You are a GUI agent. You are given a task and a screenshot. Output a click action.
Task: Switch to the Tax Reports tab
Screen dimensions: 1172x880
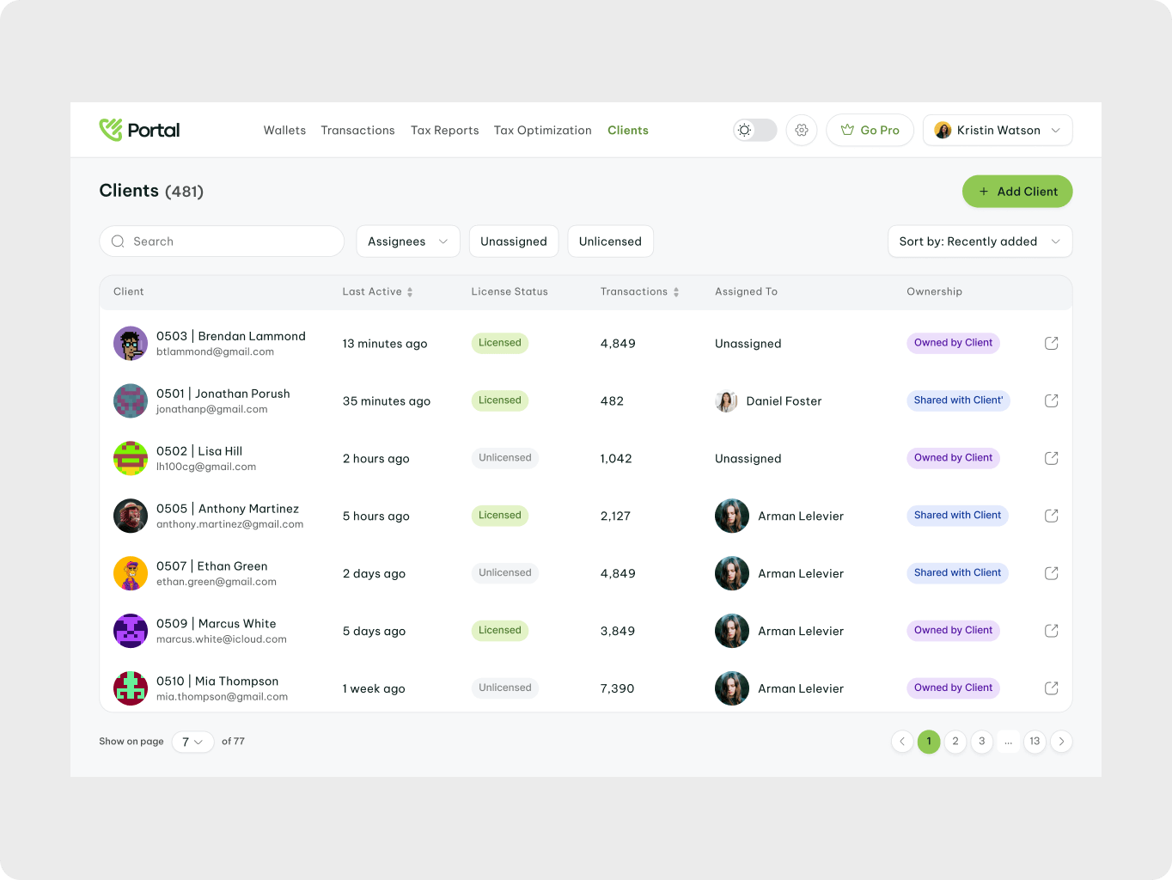pyautogui.click(x=444, y=130)
